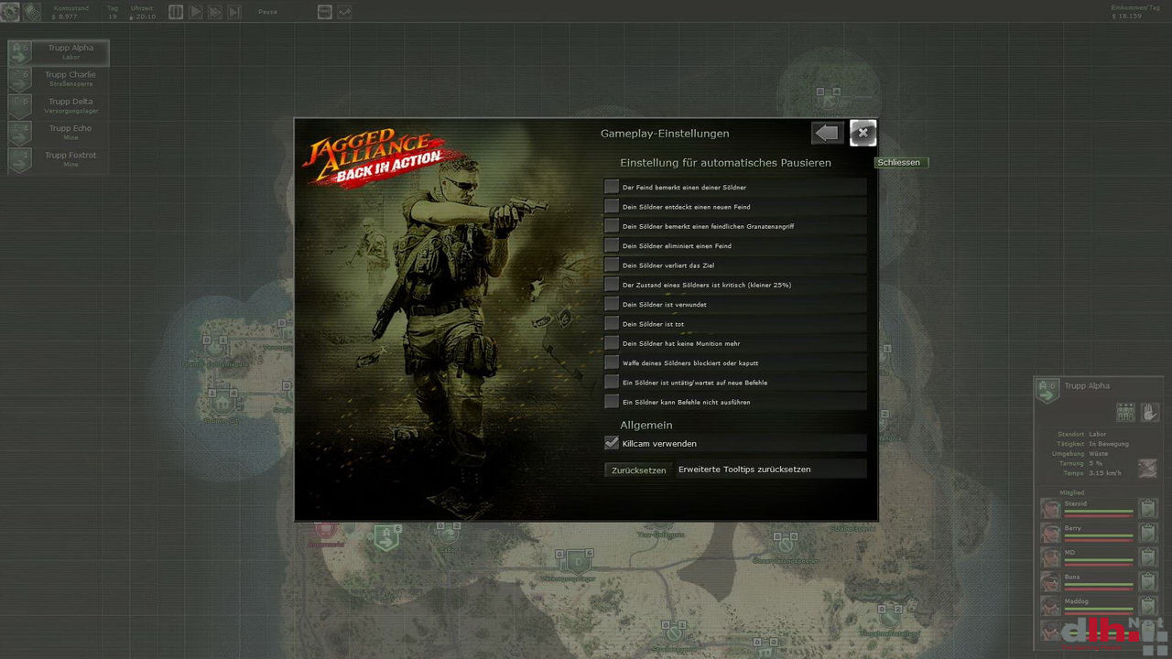1172x659 pixels.
Task: Go back using the arrow button
Action: click(x=827, y=134)
